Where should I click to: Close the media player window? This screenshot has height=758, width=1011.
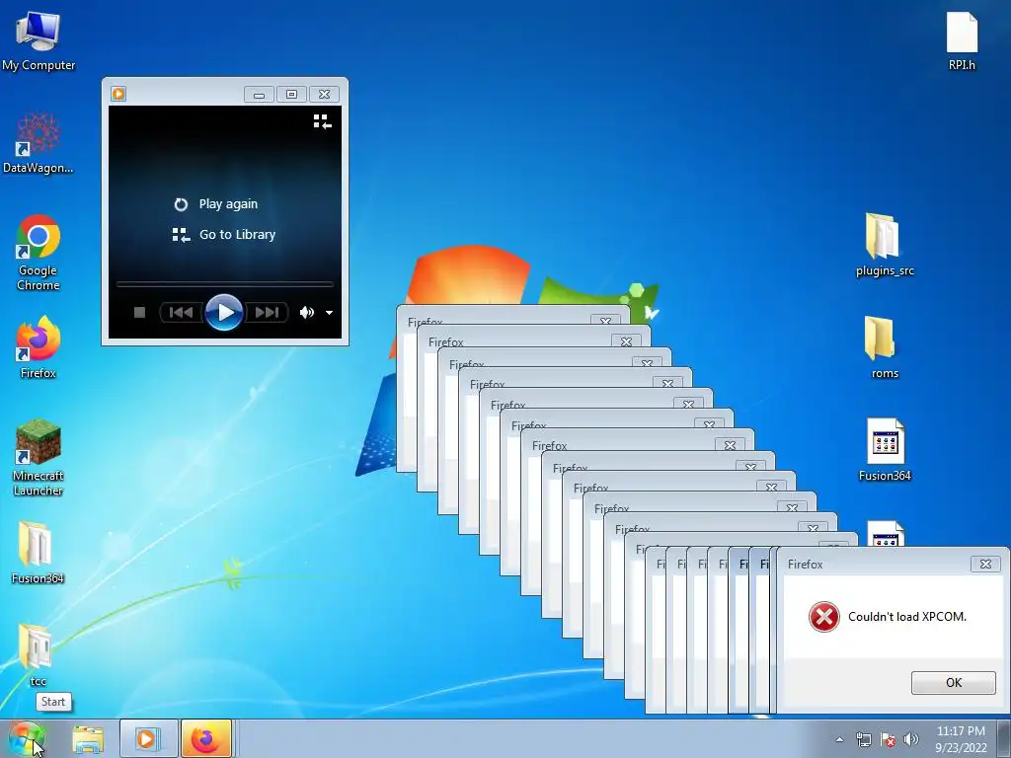pyautogui.click(x=324, y=94)
